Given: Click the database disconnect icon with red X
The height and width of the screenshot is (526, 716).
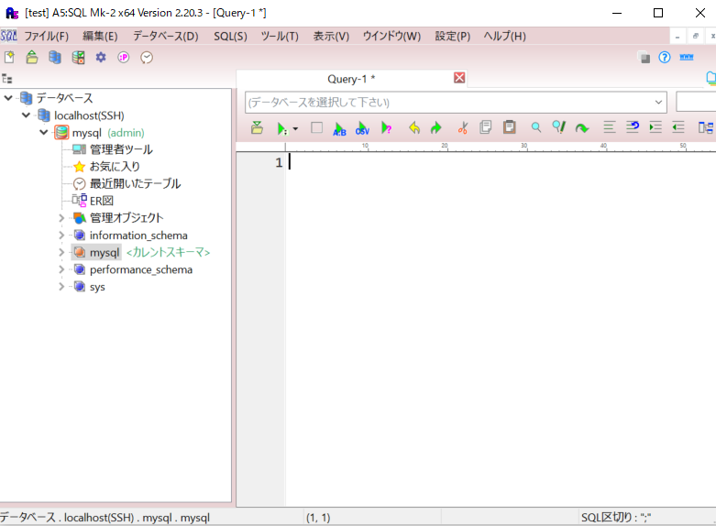Looking at the screenshot, I should (78, 58).
